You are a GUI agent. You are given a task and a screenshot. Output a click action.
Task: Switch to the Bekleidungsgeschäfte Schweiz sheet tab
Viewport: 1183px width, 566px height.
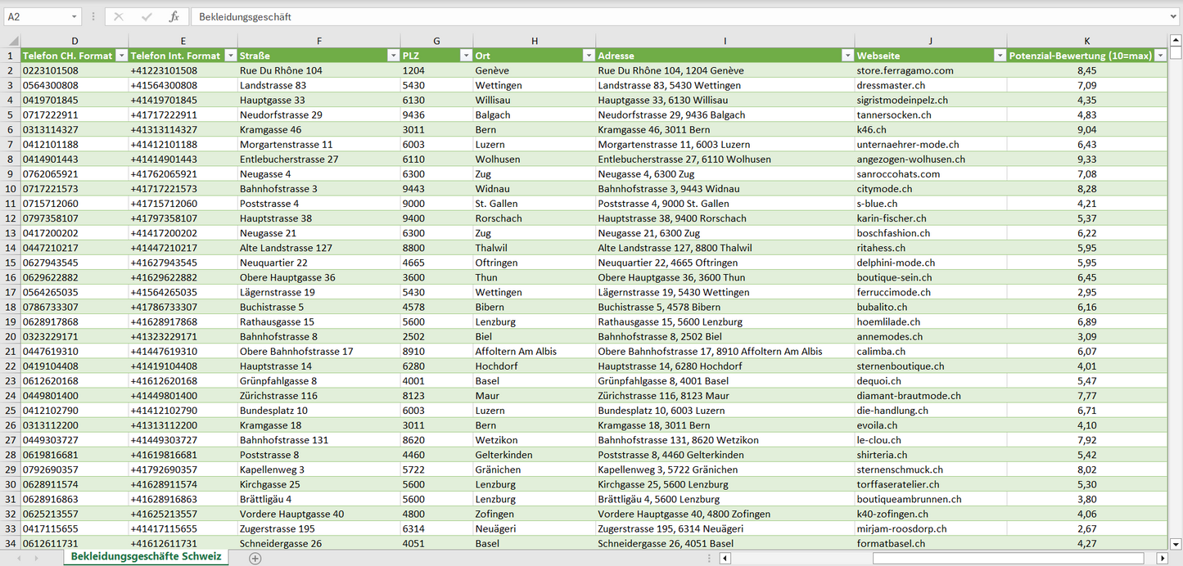point(146,557)
